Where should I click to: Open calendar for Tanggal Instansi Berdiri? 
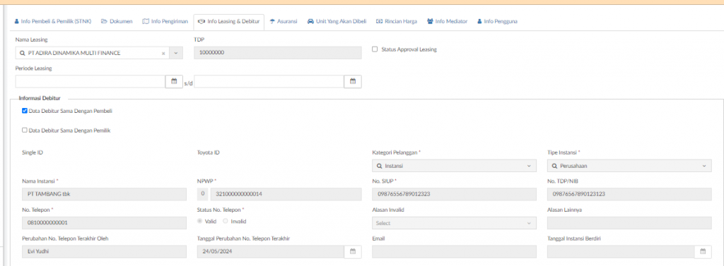click(x=703, y=252)
